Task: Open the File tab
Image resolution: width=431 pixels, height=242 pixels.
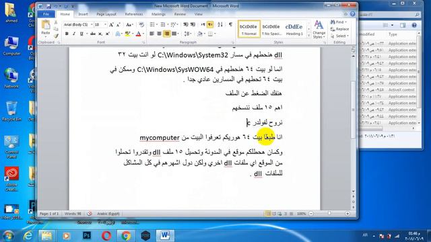Action: click(46, 14)
